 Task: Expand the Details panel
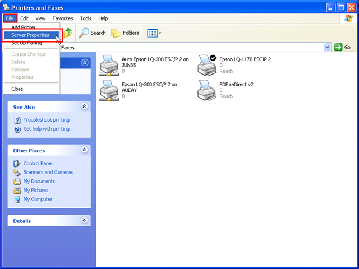[x=84, y=220]
